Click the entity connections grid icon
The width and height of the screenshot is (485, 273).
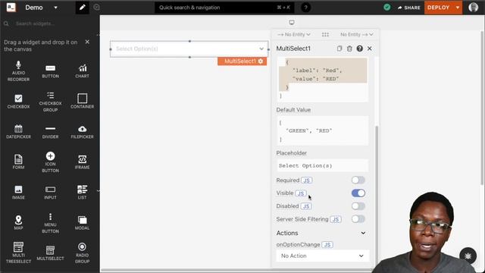coord(325,34)
